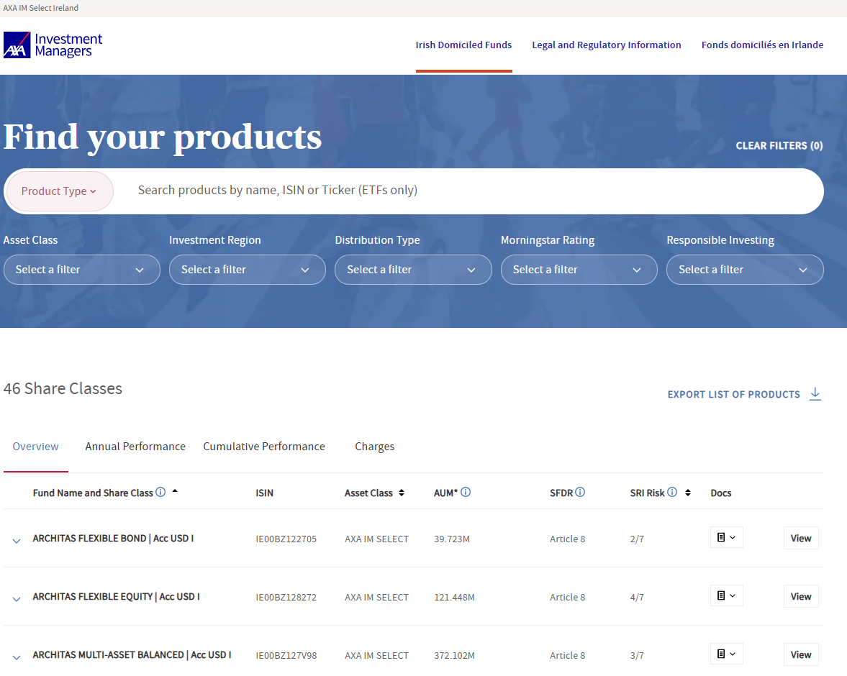
Task: Click View for ARCHITAS FLEXIBLE BOND
Action: (800, 537)
